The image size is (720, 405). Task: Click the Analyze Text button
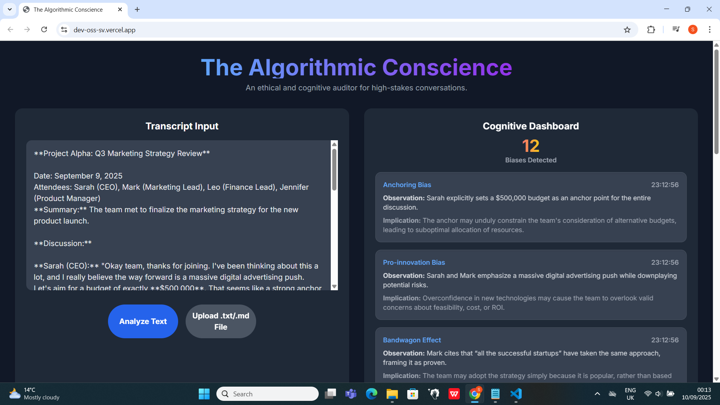coord(143,321)
